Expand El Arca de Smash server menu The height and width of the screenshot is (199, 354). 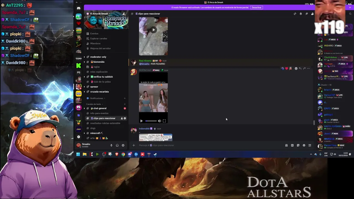pyautogui.click(x=100, y=14)
